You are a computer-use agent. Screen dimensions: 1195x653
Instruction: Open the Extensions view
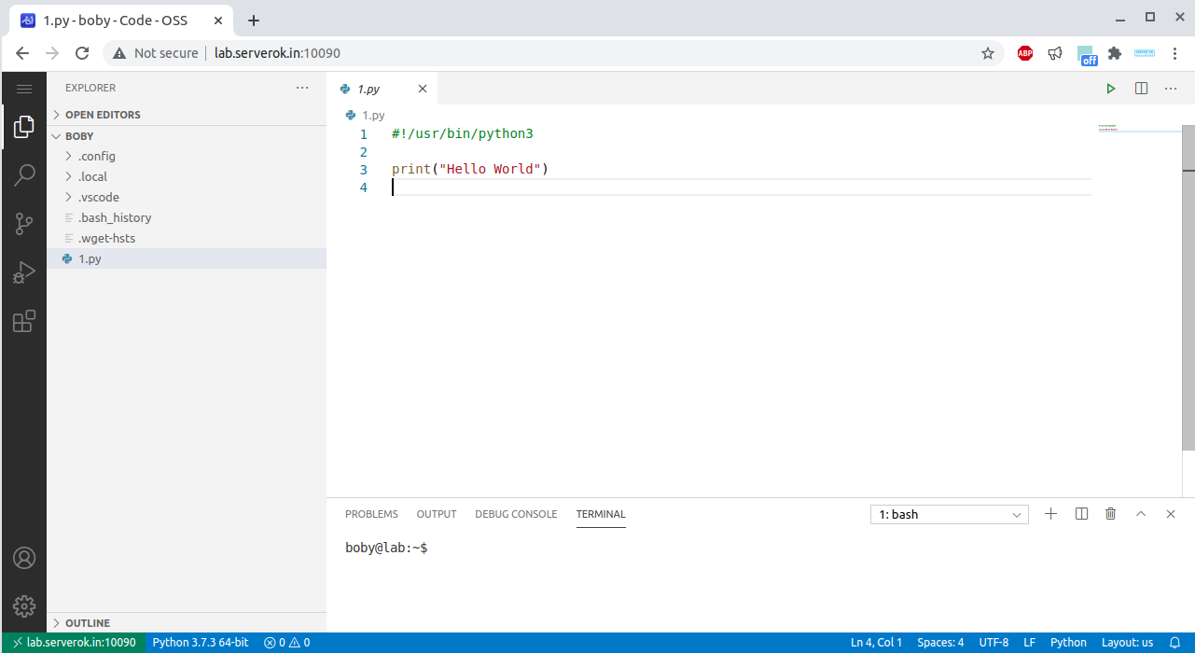(x=24, y=321)
